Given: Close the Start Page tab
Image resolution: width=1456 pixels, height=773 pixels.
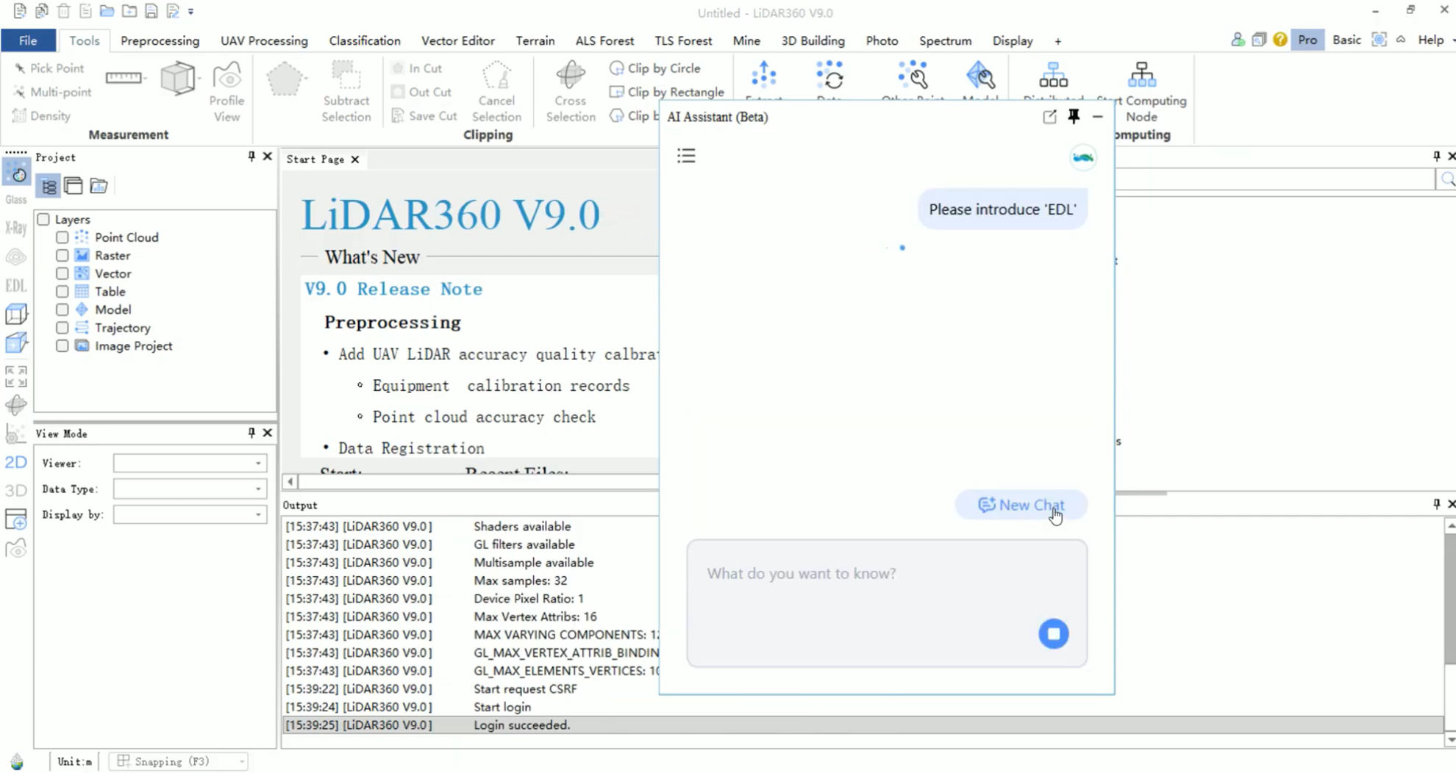Looking at the screenshot, I should [355, 159].
